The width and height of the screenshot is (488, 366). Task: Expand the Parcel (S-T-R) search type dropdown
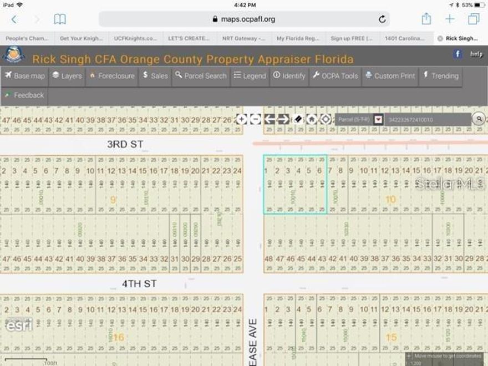click(x=378, y=119)
